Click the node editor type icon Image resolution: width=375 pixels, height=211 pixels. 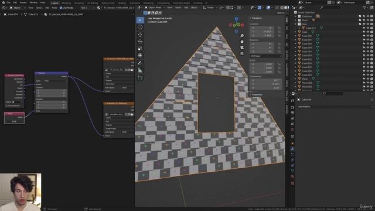4,8
